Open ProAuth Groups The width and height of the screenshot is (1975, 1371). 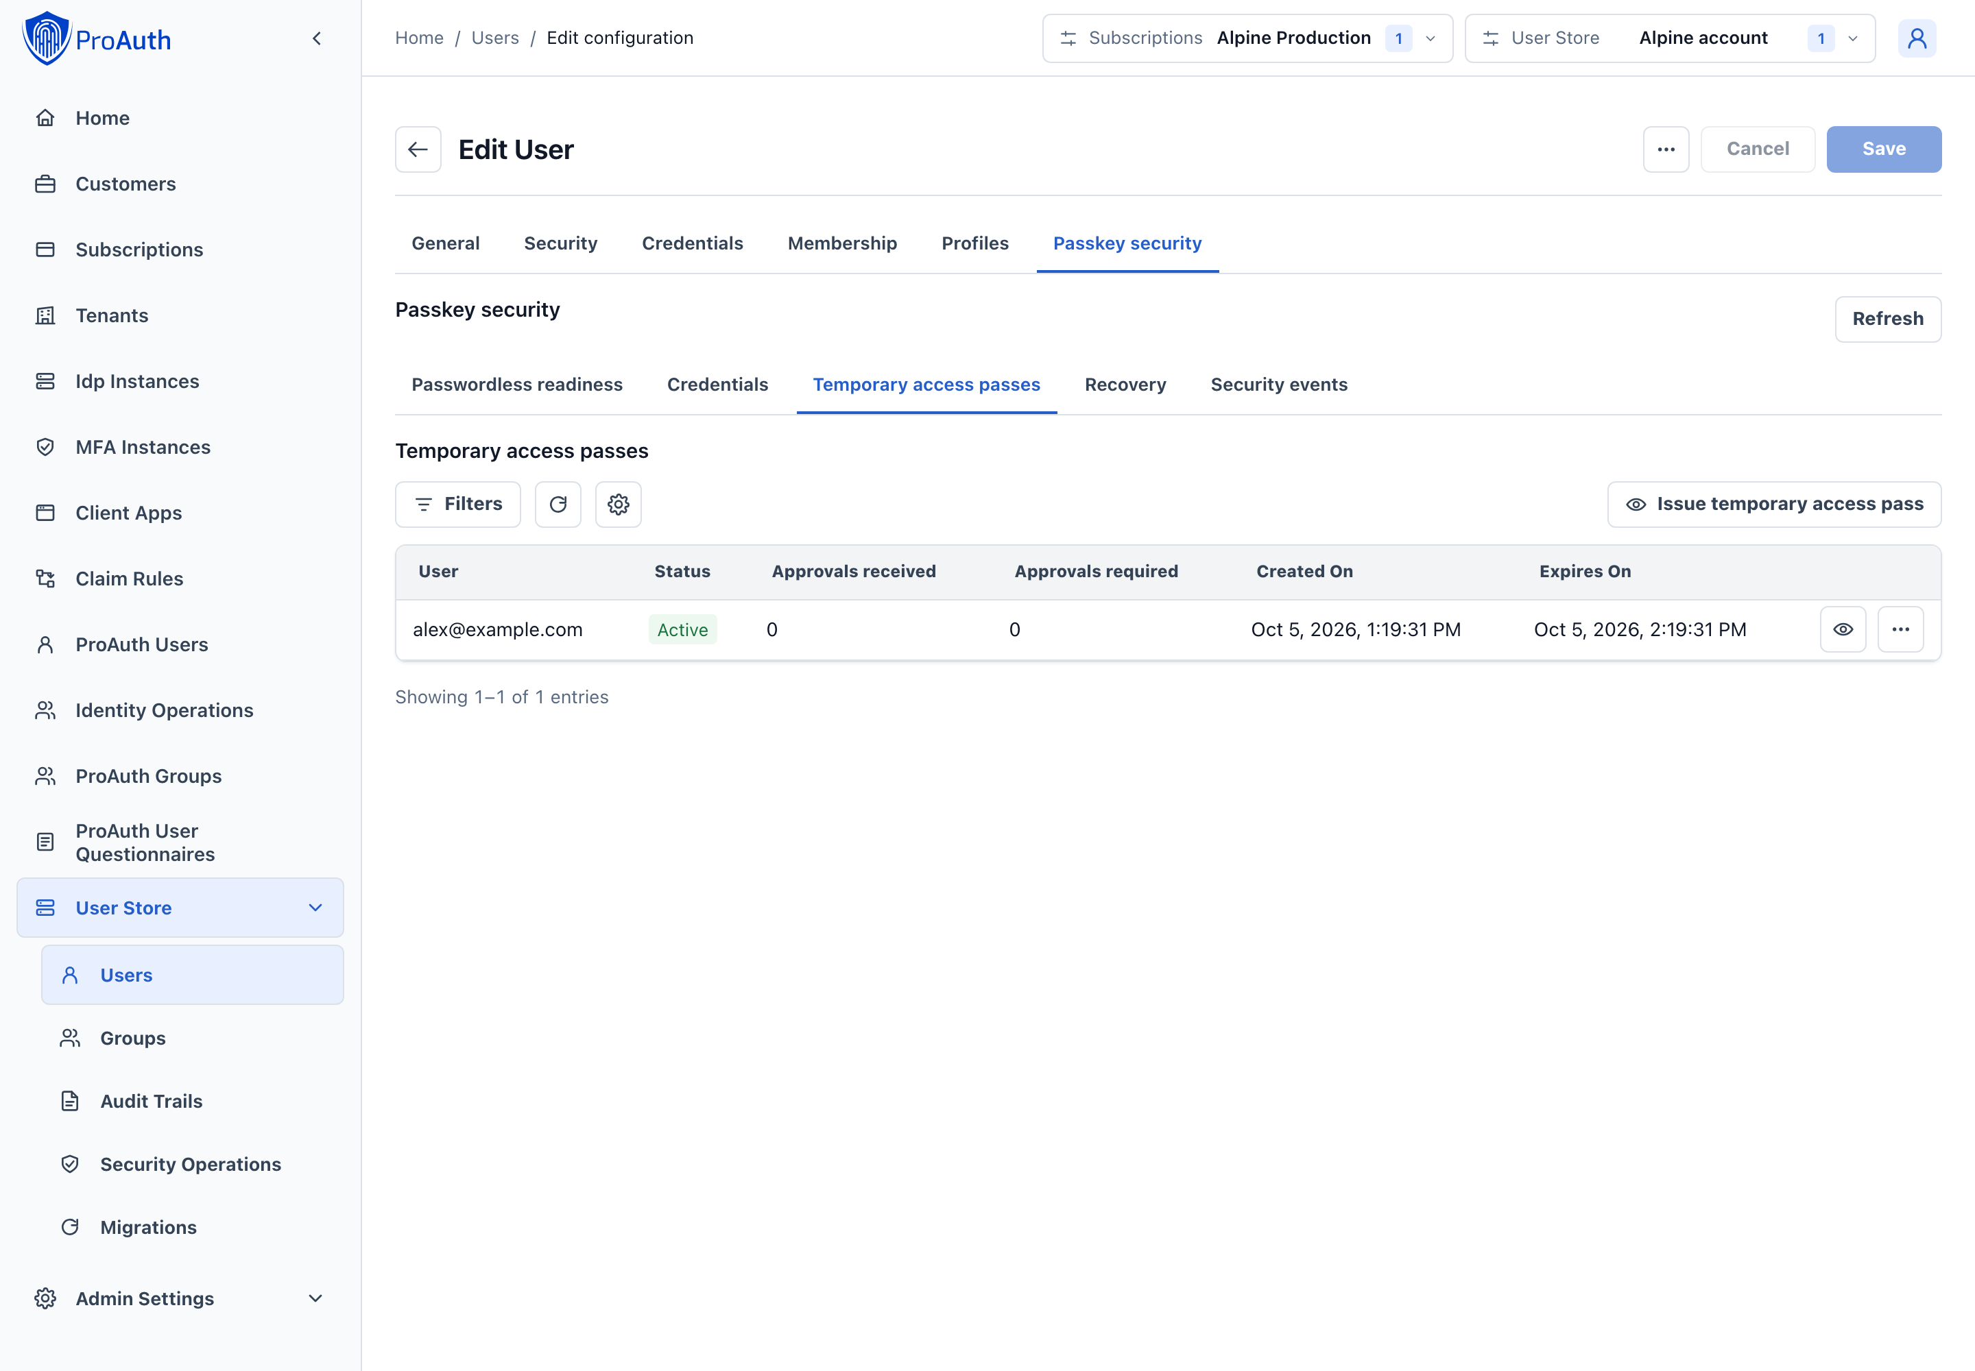click(180, 777)
